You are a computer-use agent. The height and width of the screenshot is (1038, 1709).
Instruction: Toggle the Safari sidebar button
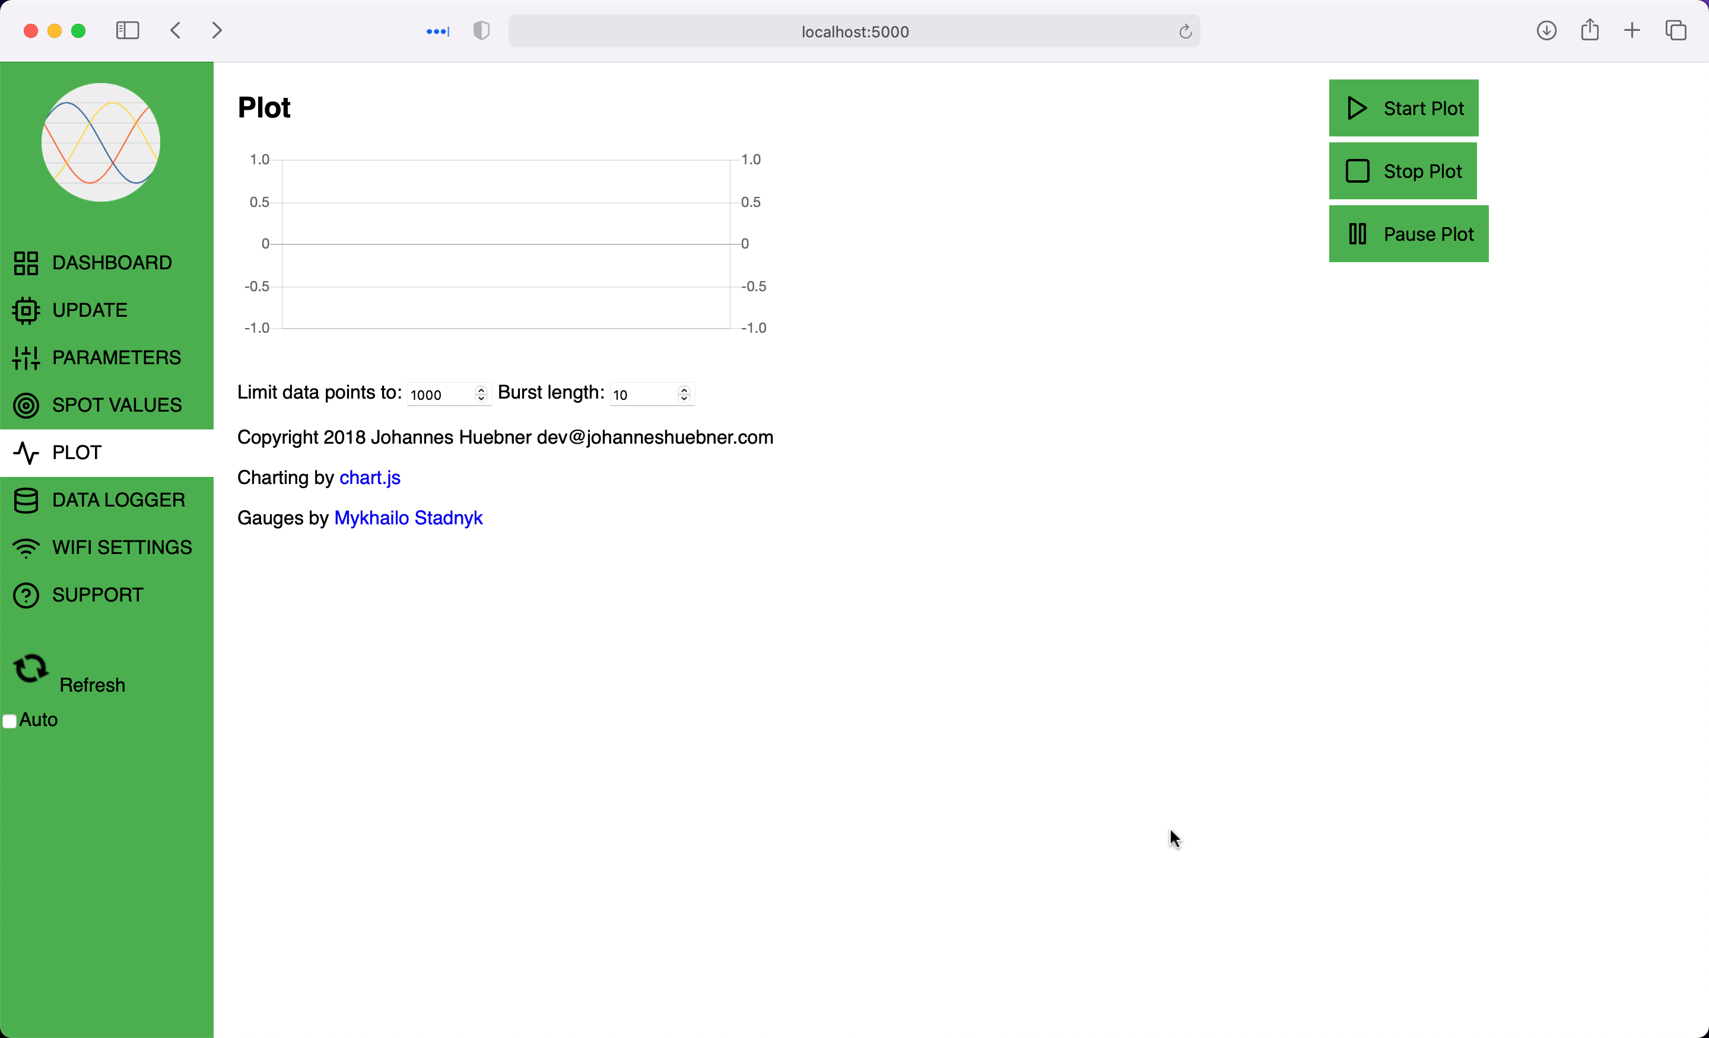click(x=128, y=30)
